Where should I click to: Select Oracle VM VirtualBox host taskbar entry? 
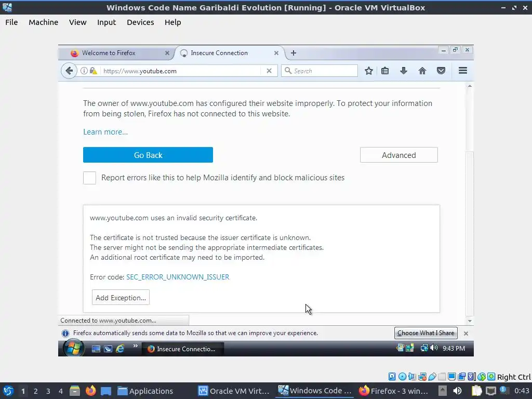(x=234, y=391)
